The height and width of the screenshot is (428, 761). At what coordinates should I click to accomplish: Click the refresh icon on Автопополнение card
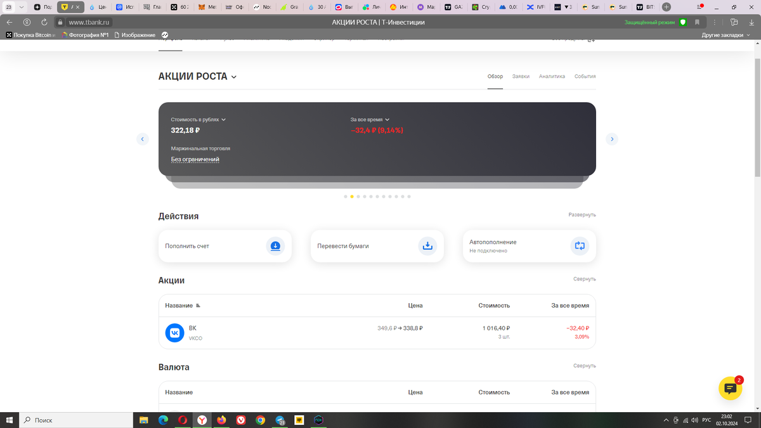pos(580,245)
